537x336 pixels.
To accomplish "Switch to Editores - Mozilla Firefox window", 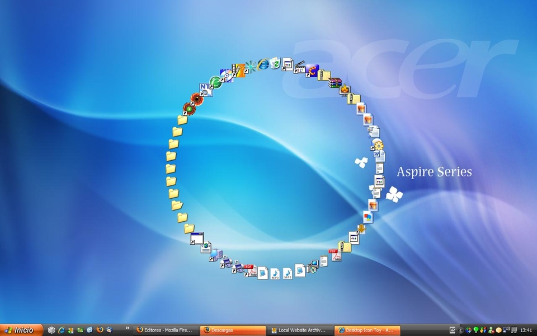I will (x=165, y=330).
